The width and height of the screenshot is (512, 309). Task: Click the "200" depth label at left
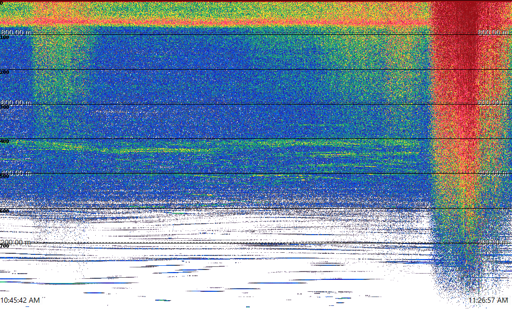[5, 72]
